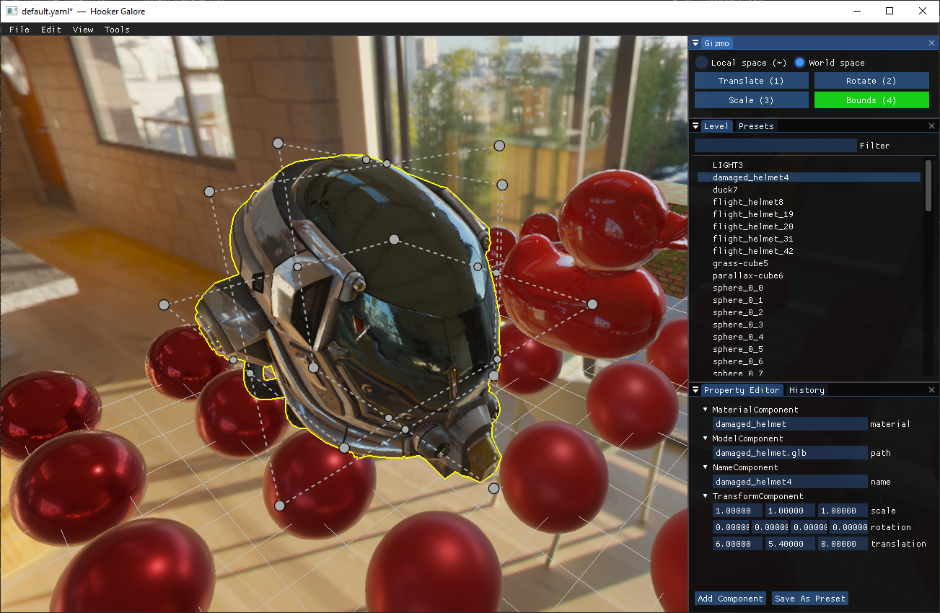Open the Edit menu
The image size is (940, 613).
tap(51, 30)
